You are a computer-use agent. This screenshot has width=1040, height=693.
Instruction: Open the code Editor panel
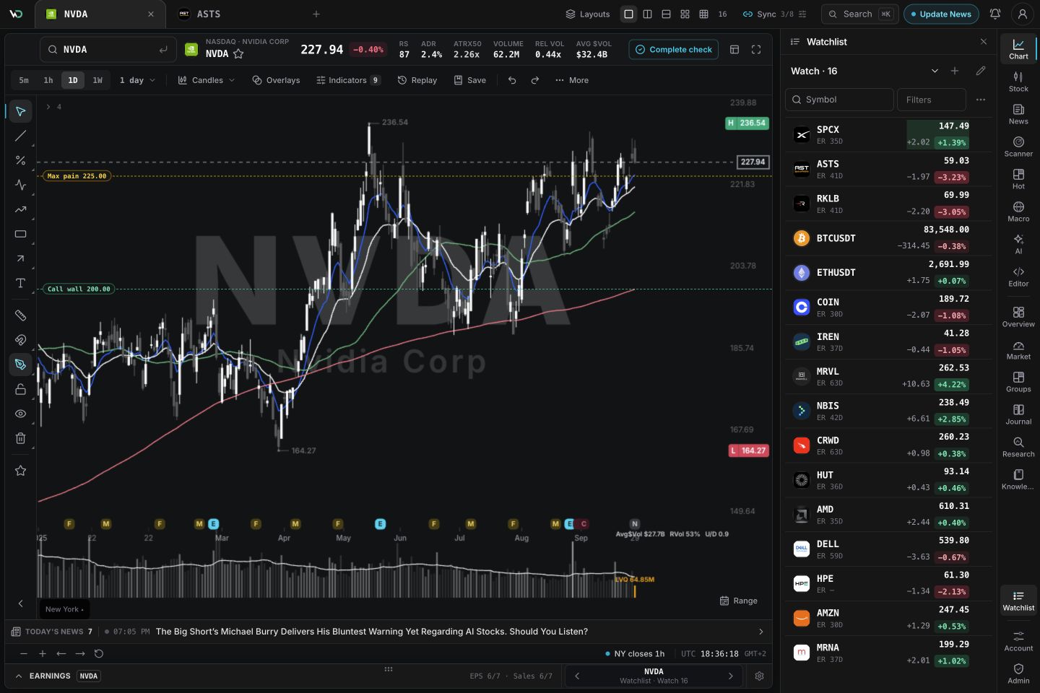[1018, 276]
